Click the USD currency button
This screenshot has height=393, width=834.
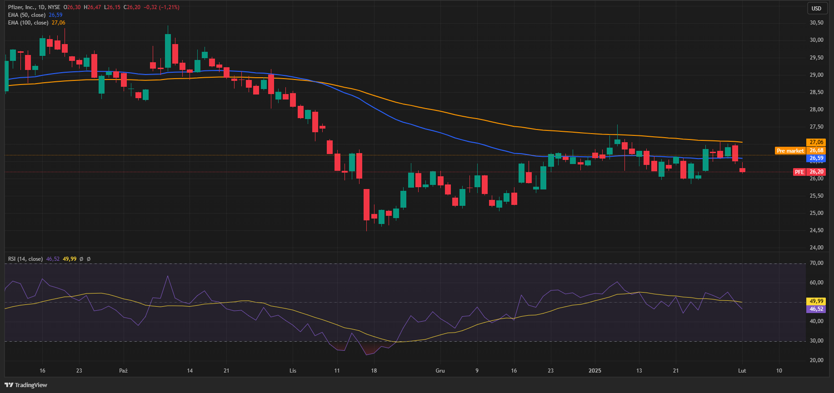[817, 8]
